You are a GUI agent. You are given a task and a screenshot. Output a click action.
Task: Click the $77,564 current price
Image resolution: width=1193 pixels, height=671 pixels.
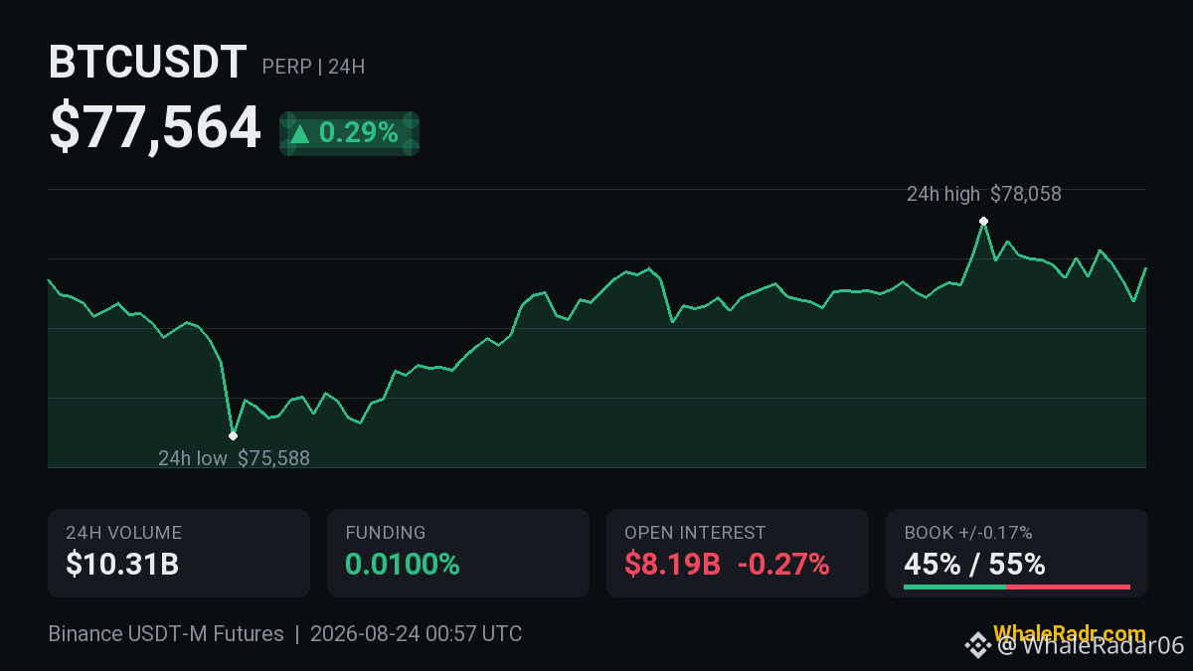pyautogui.click(x=155, y=128)
